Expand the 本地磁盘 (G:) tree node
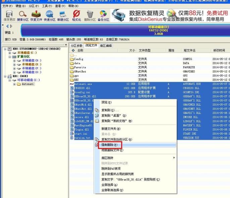 point(14,72)
